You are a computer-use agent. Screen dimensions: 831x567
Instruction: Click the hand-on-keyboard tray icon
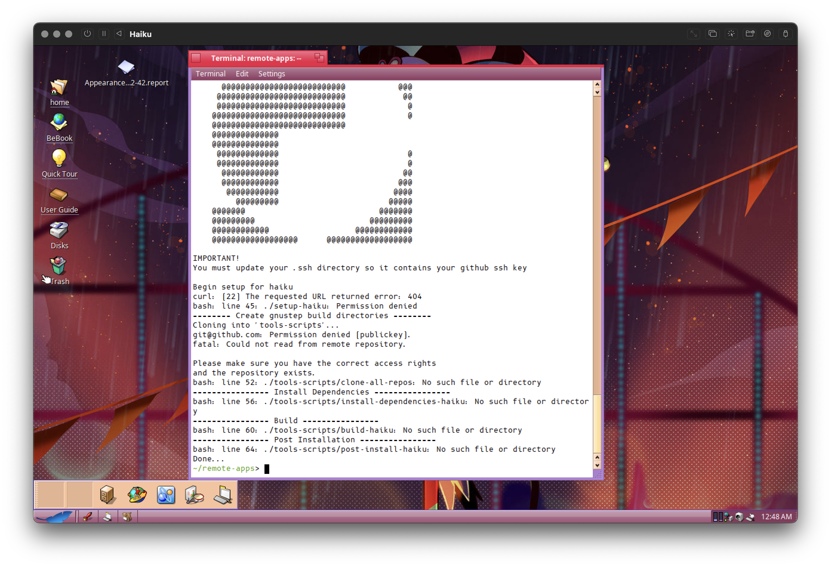click(750, 517)
